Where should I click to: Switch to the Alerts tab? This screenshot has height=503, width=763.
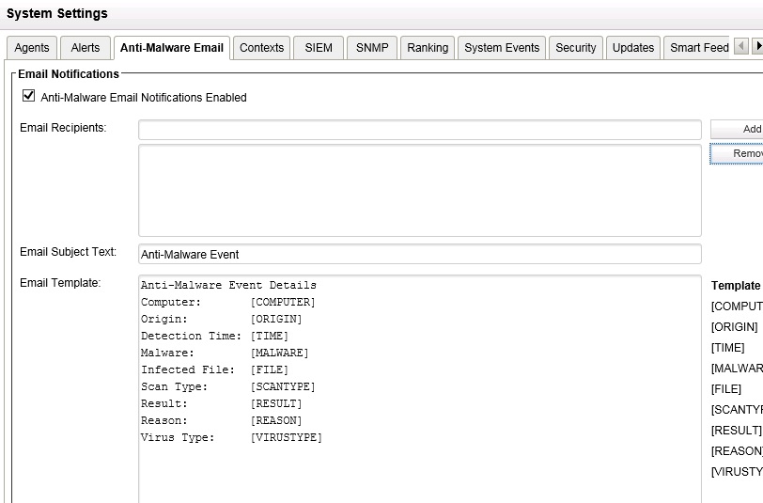(x=86, y=48)
